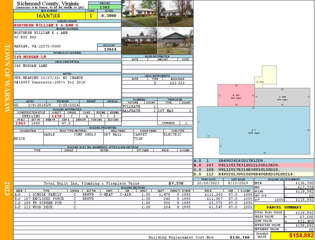Click the P#10855 Generator note line
Viewport: 315px width, 240px height.
tap(49, 82)
